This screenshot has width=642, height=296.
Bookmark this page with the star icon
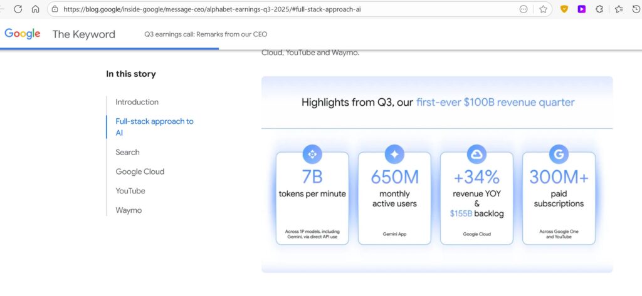pyautogui.click(x=544, y=9)
